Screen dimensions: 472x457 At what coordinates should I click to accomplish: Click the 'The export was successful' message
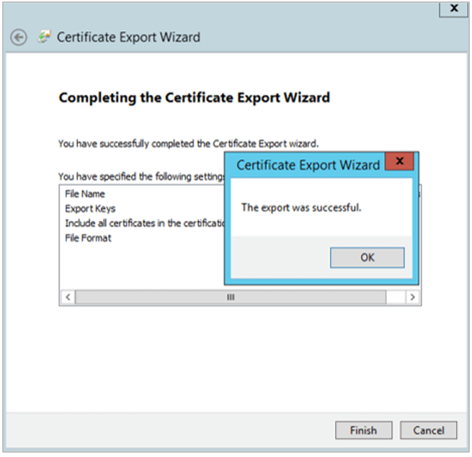[301, 208]
